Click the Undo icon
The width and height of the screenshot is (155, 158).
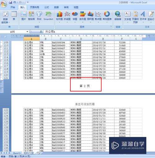click(x=15, y=2)
